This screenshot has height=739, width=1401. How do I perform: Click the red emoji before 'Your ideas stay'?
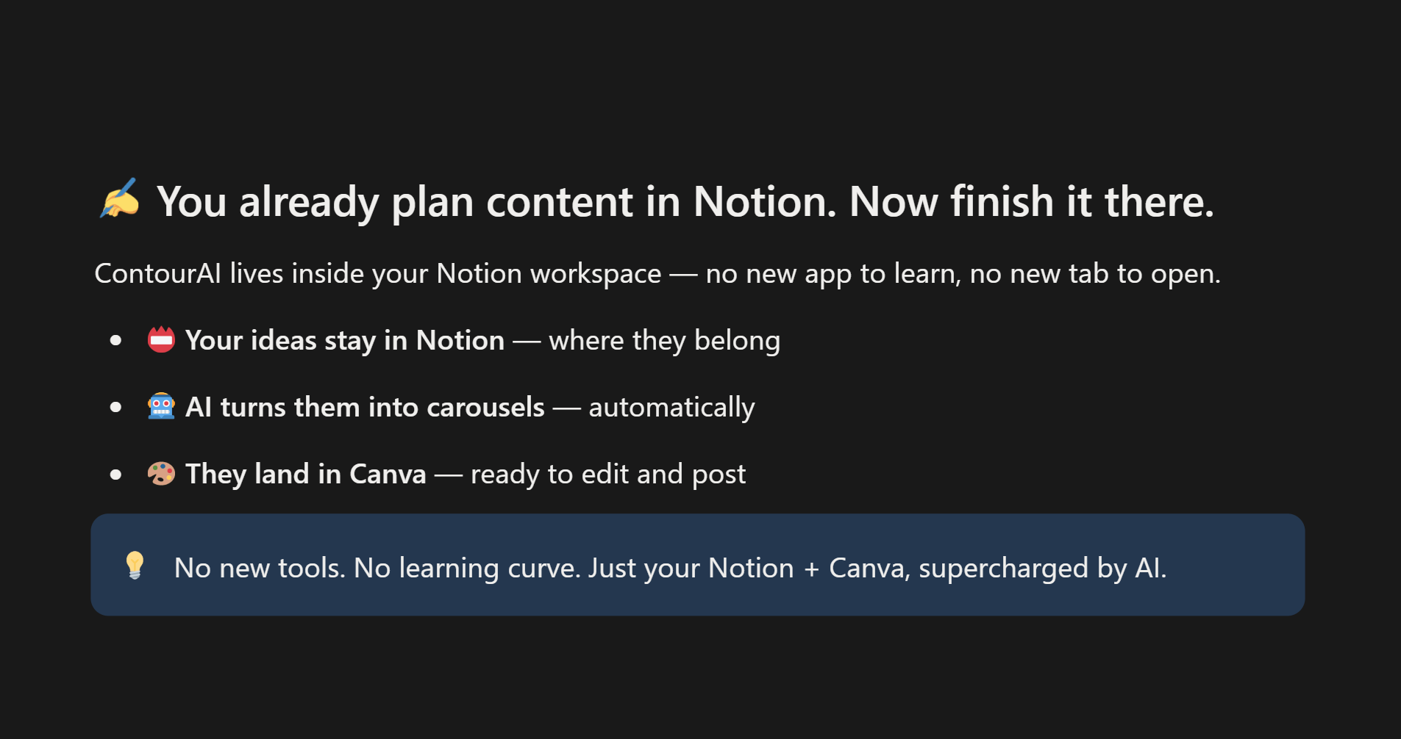tap(161, 340)
